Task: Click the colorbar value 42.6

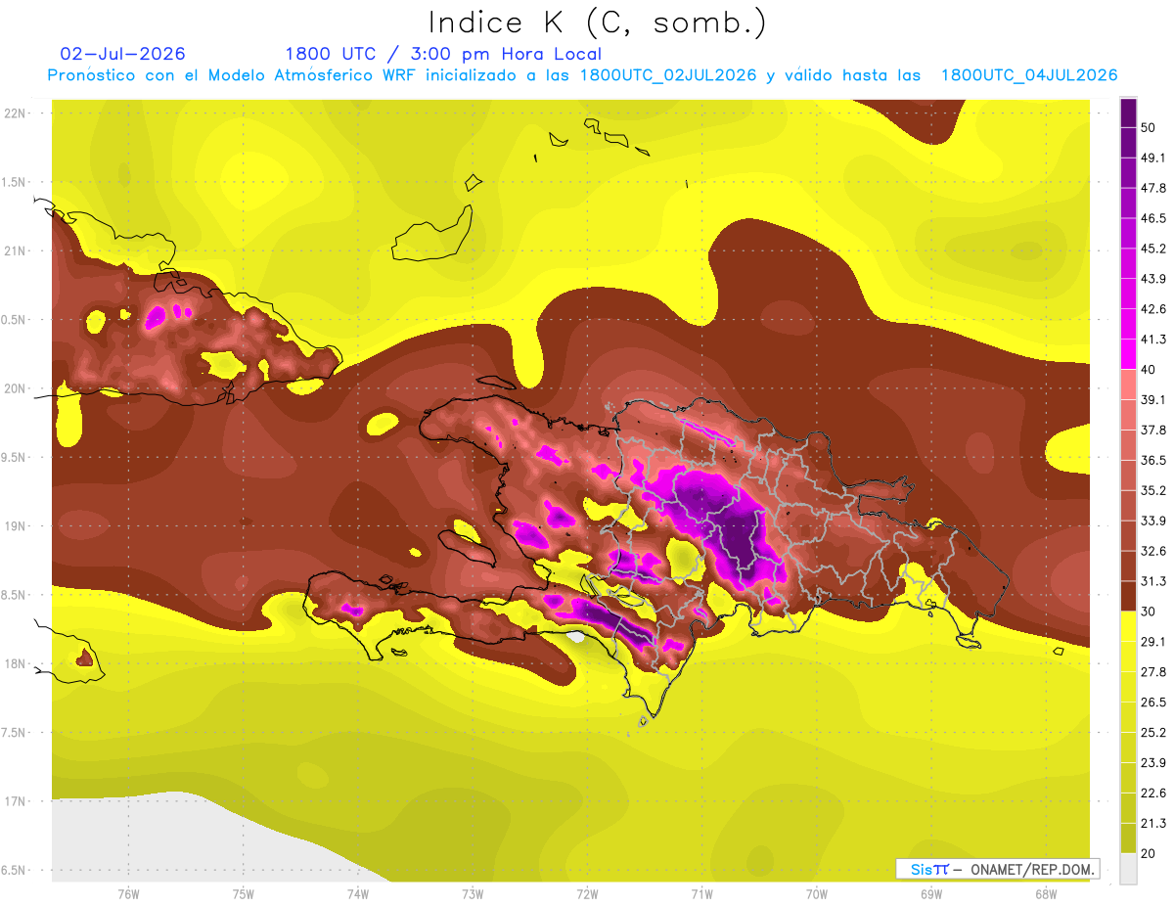Action: point(1153,309)
